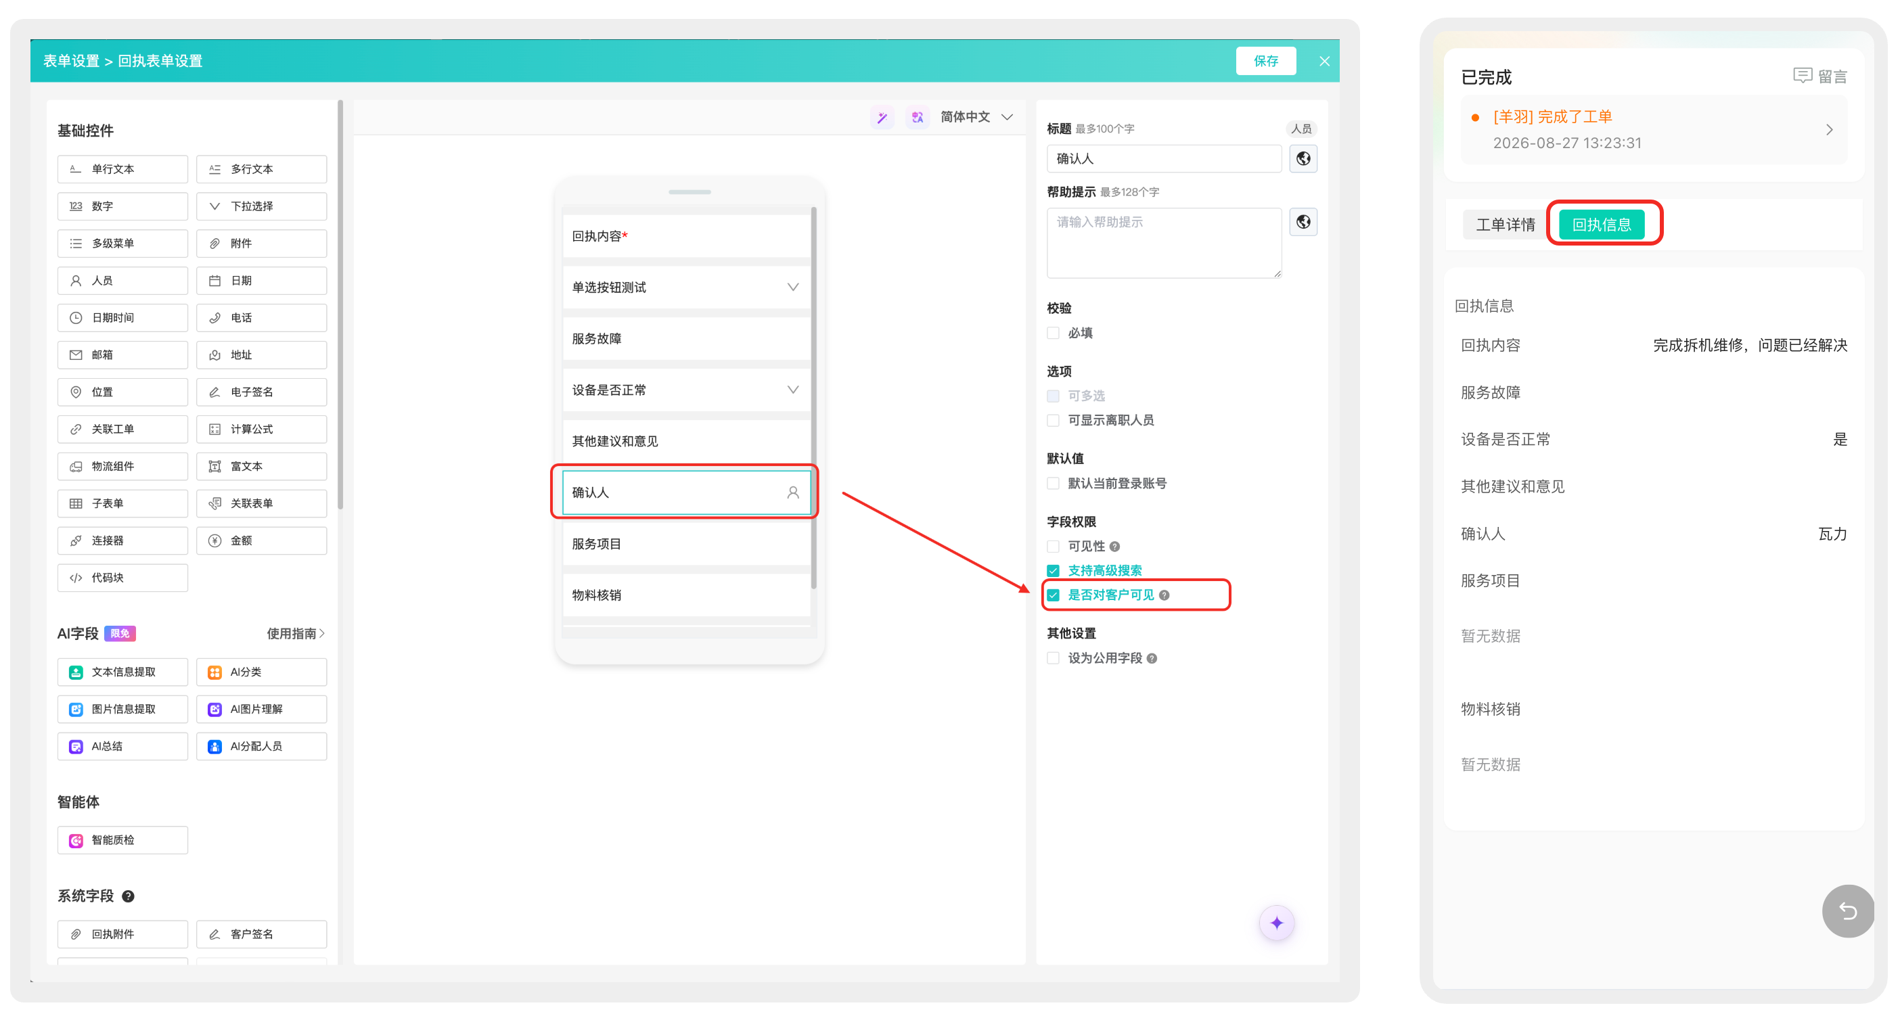Viewport: 1900px width, 1016px height.
Task: Choose the 计算公式 formula control
Action: [261, 429]
